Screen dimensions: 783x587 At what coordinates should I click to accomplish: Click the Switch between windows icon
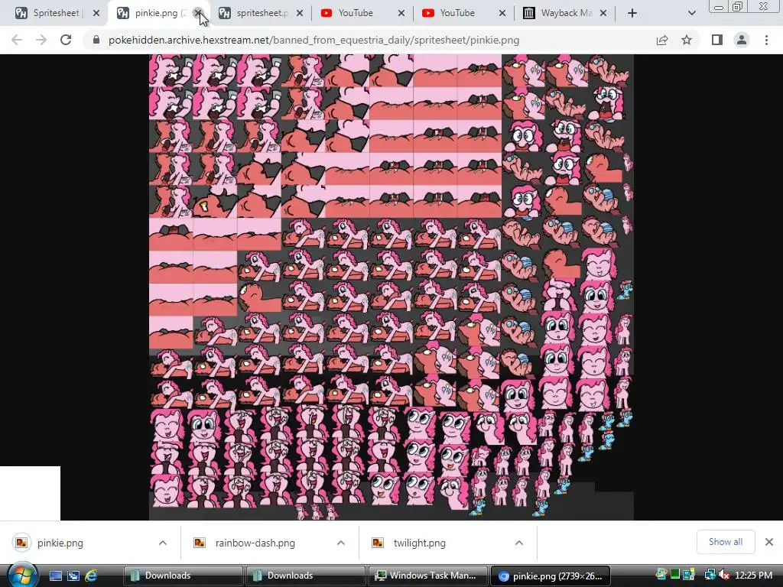tap(73, 576)
